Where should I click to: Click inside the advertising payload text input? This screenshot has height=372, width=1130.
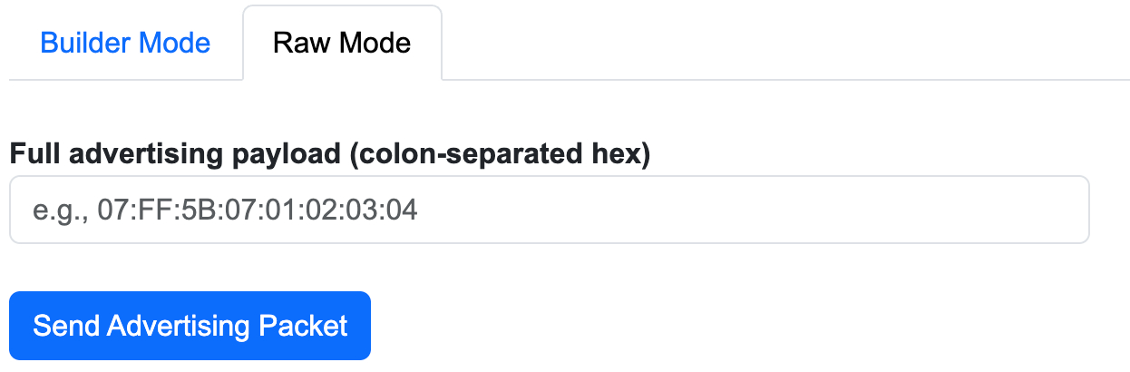point(549,210)
